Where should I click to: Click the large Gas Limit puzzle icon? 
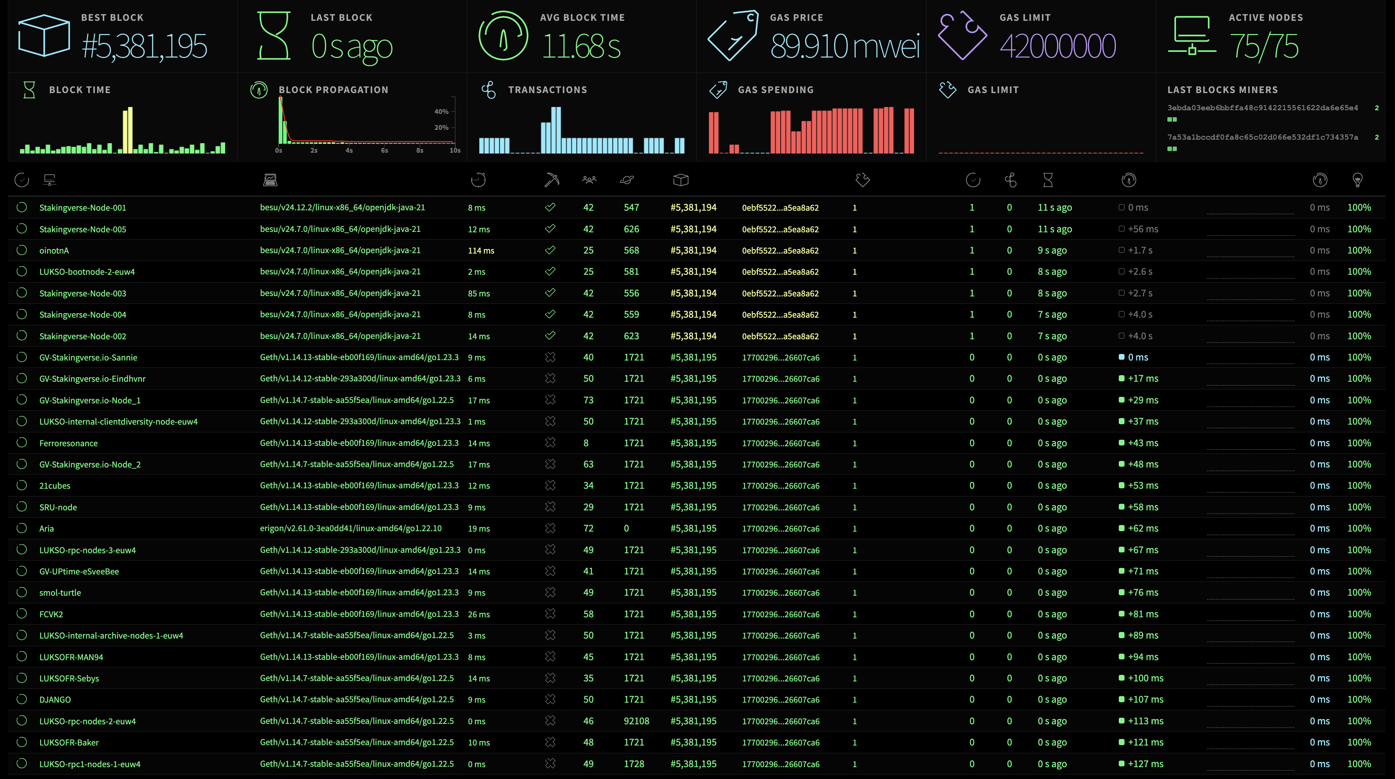962,36
